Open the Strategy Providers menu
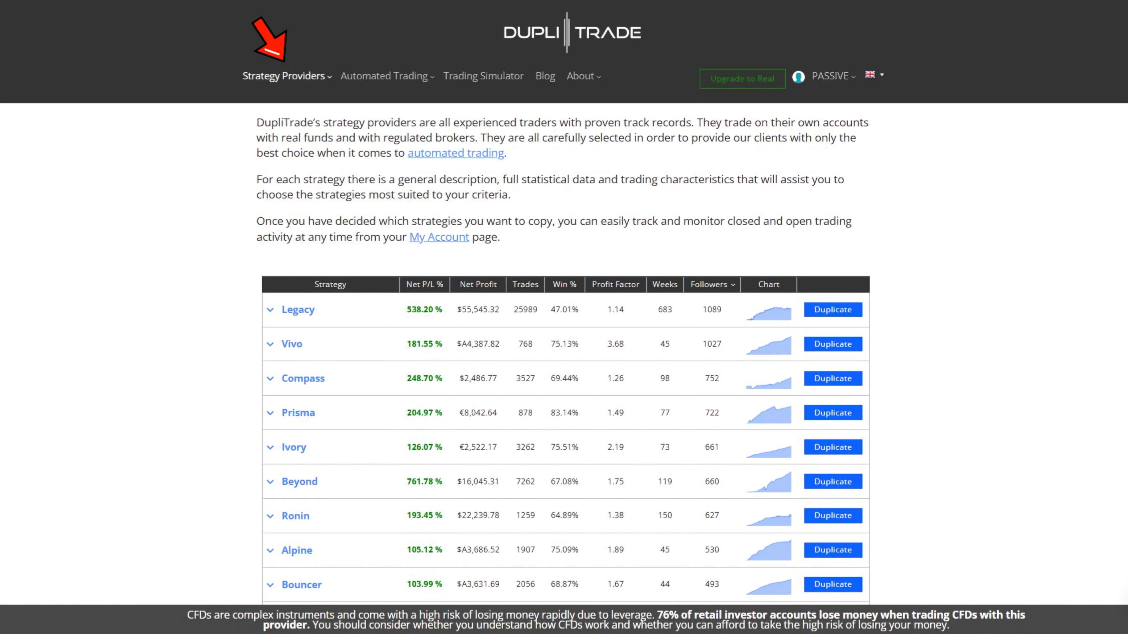Viewport: 1128px width, 634px height. pos(287,76)
